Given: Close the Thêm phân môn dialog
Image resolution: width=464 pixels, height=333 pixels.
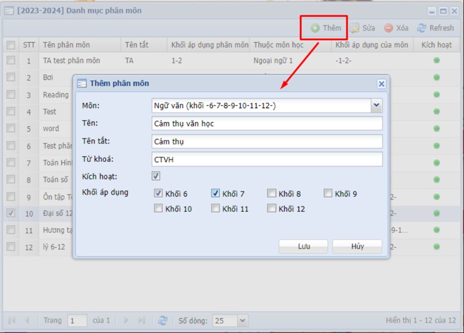Looking at the screenshot, I should click(x=382, y=84).
